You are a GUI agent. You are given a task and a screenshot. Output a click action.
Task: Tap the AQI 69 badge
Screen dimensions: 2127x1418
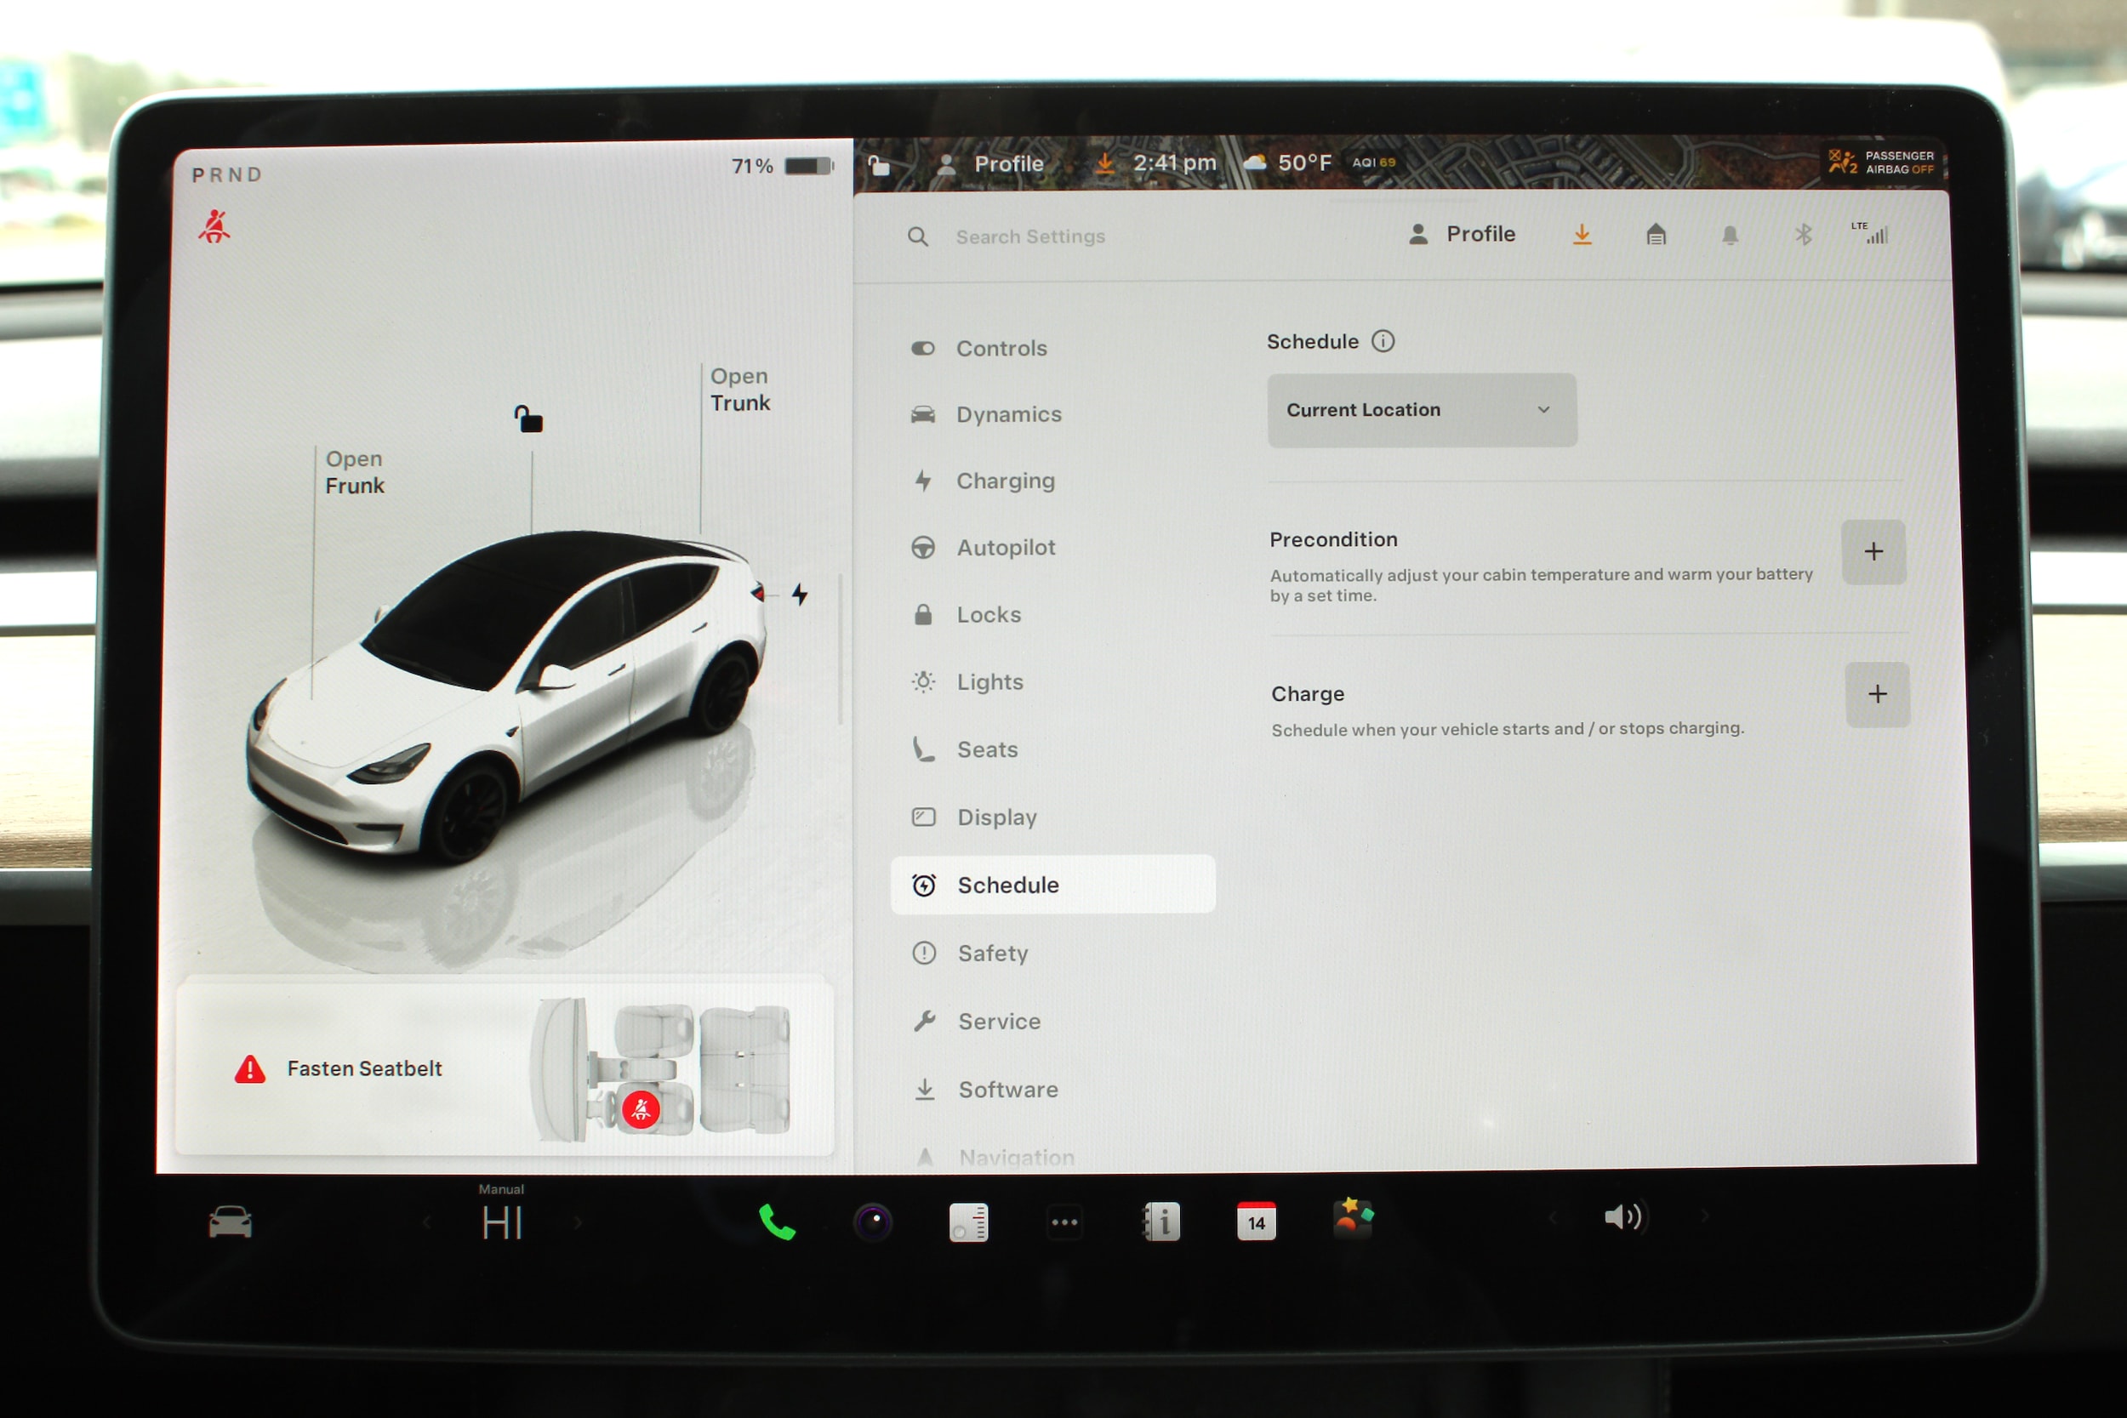pyautogui.click(x=1373, y=162)
